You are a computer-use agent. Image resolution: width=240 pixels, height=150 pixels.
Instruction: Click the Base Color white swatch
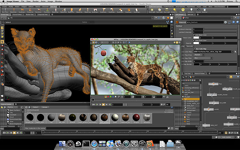point(196,38)
